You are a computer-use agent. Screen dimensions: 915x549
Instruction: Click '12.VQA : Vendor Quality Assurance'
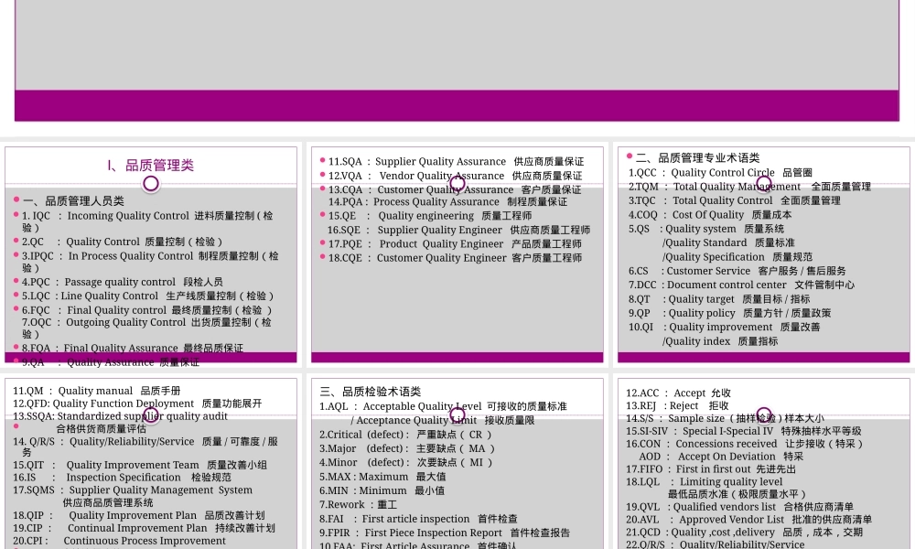[x=416, y=176]
